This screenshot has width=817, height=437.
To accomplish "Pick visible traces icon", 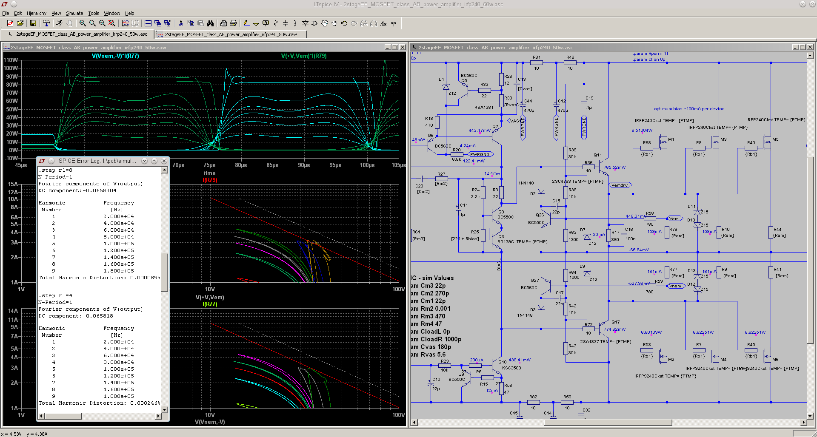I will (125, 23).
